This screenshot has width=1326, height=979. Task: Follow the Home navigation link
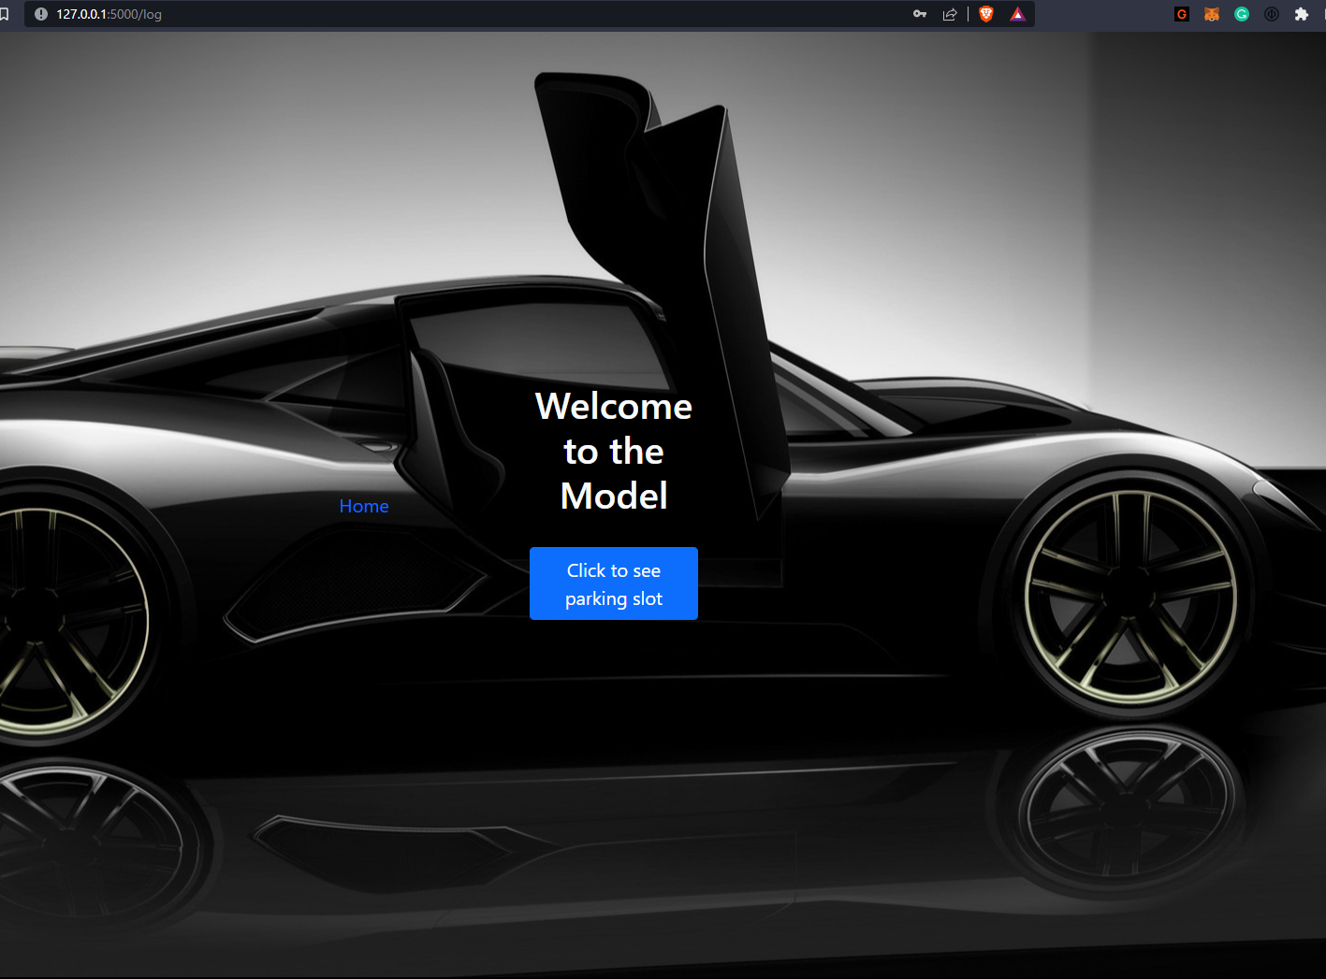[x=364, y=505]
